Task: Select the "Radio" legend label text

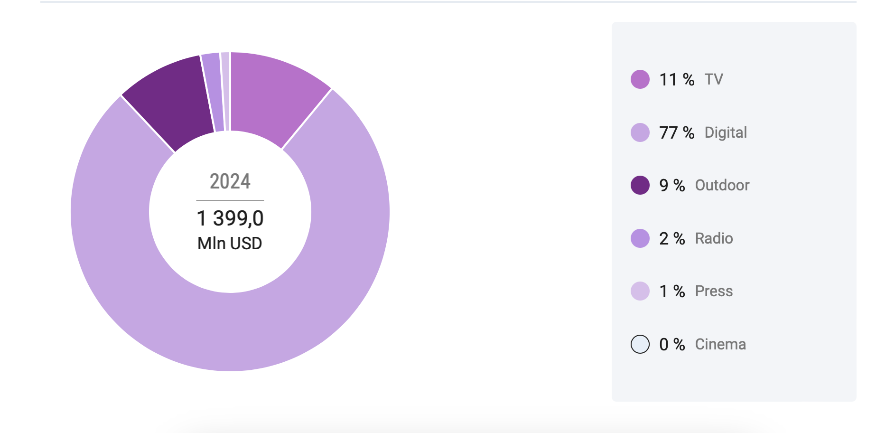Action: coord(714,238)
